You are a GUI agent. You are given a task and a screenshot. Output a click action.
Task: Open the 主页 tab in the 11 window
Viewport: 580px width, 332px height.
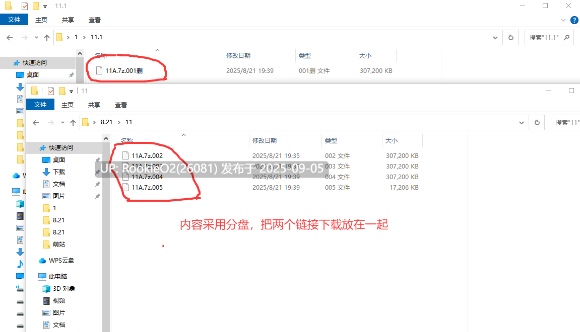pos(68,105)
